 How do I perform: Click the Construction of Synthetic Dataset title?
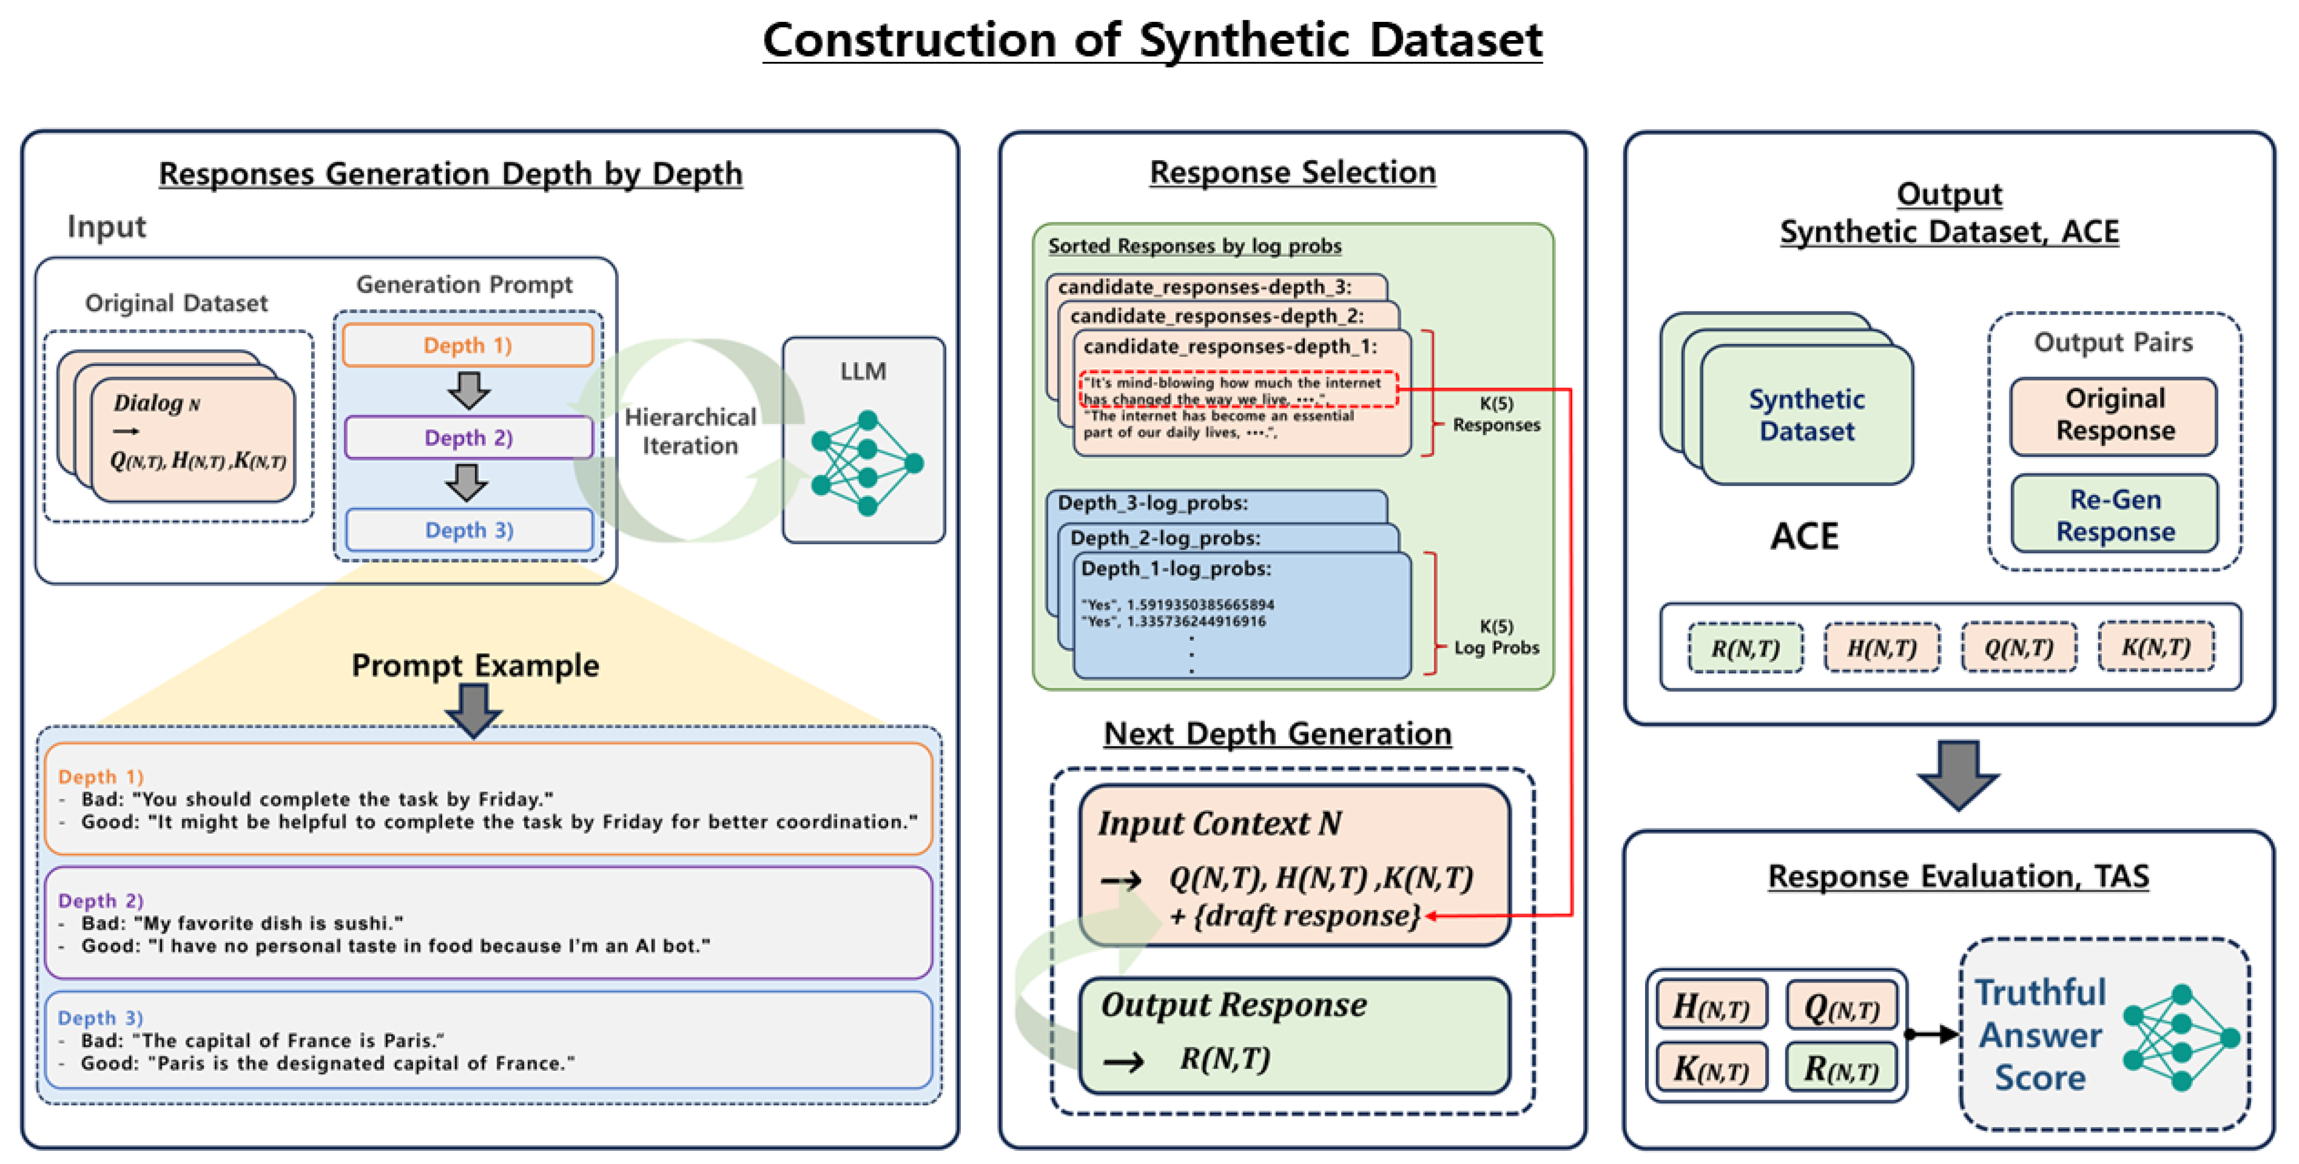pyautogui.click(x=1152, y=40)
